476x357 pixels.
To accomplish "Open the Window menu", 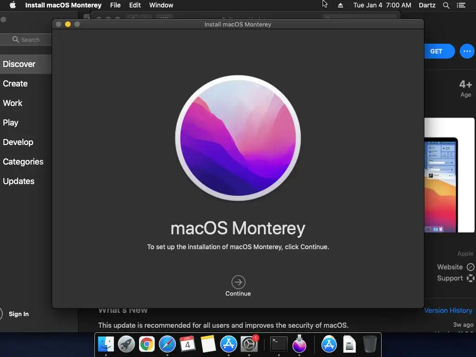I will [161, 5].
